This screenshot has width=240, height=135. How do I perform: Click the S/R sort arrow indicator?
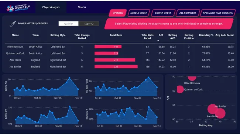pos(158,41)
